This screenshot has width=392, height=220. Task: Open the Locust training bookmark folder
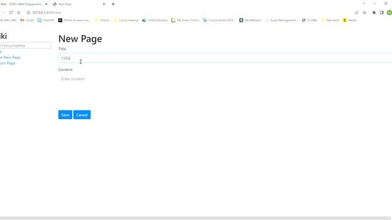coord(126,20)
